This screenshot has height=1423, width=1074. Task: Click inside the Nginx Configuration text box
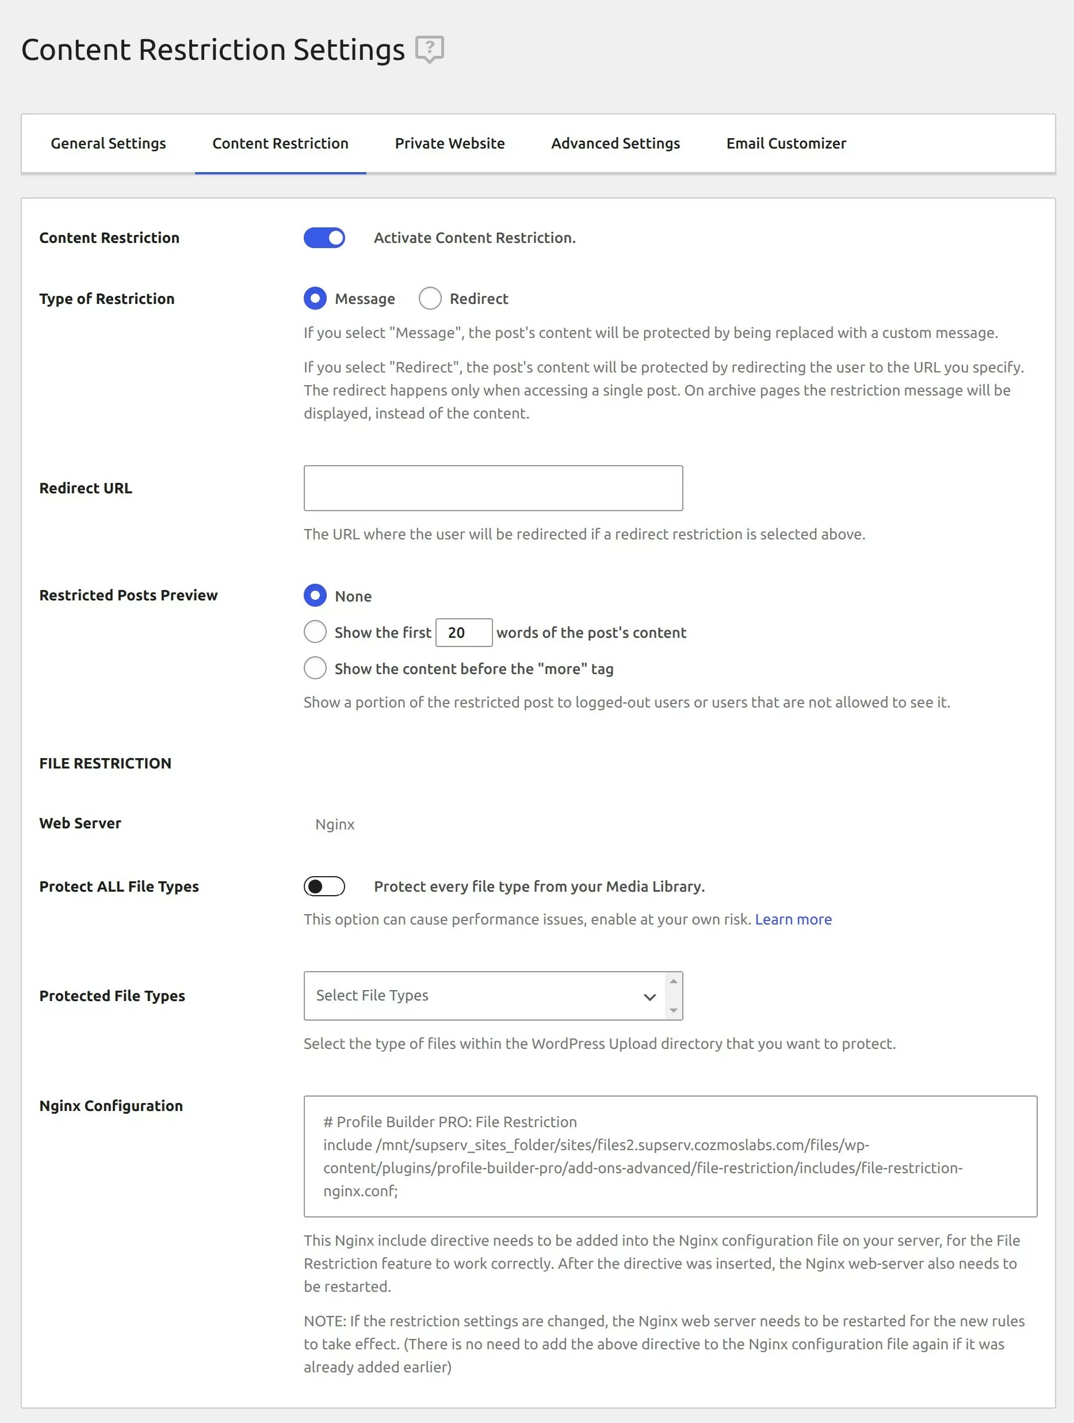pyautogui.click(x=670, y=1156)
